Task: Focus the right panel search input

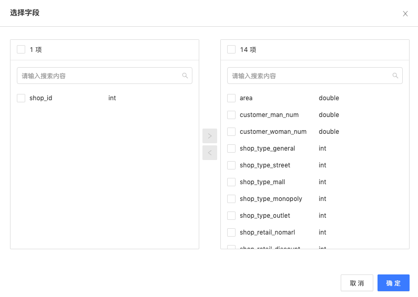Action: coord(315,76)
